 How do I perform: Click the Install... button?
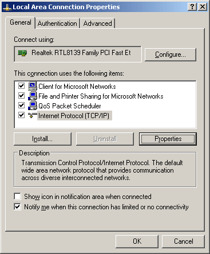coord(42,139)
